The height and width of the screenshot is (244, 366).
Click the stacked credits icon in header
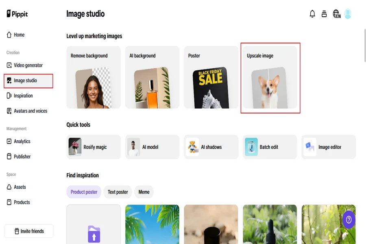click(324, 14)
